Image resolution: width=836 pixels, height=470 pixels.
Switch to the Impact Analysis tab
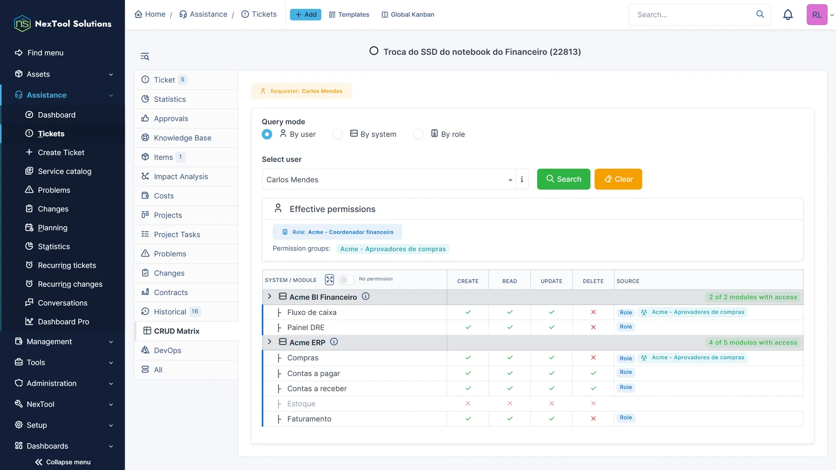point(186,177)
